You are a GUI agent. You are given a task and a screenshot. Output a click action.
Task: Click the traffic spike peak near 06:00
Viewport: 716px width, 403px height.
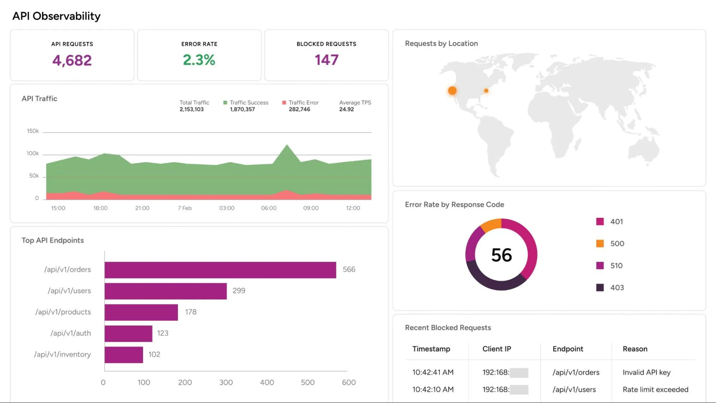tap(287, 145)
